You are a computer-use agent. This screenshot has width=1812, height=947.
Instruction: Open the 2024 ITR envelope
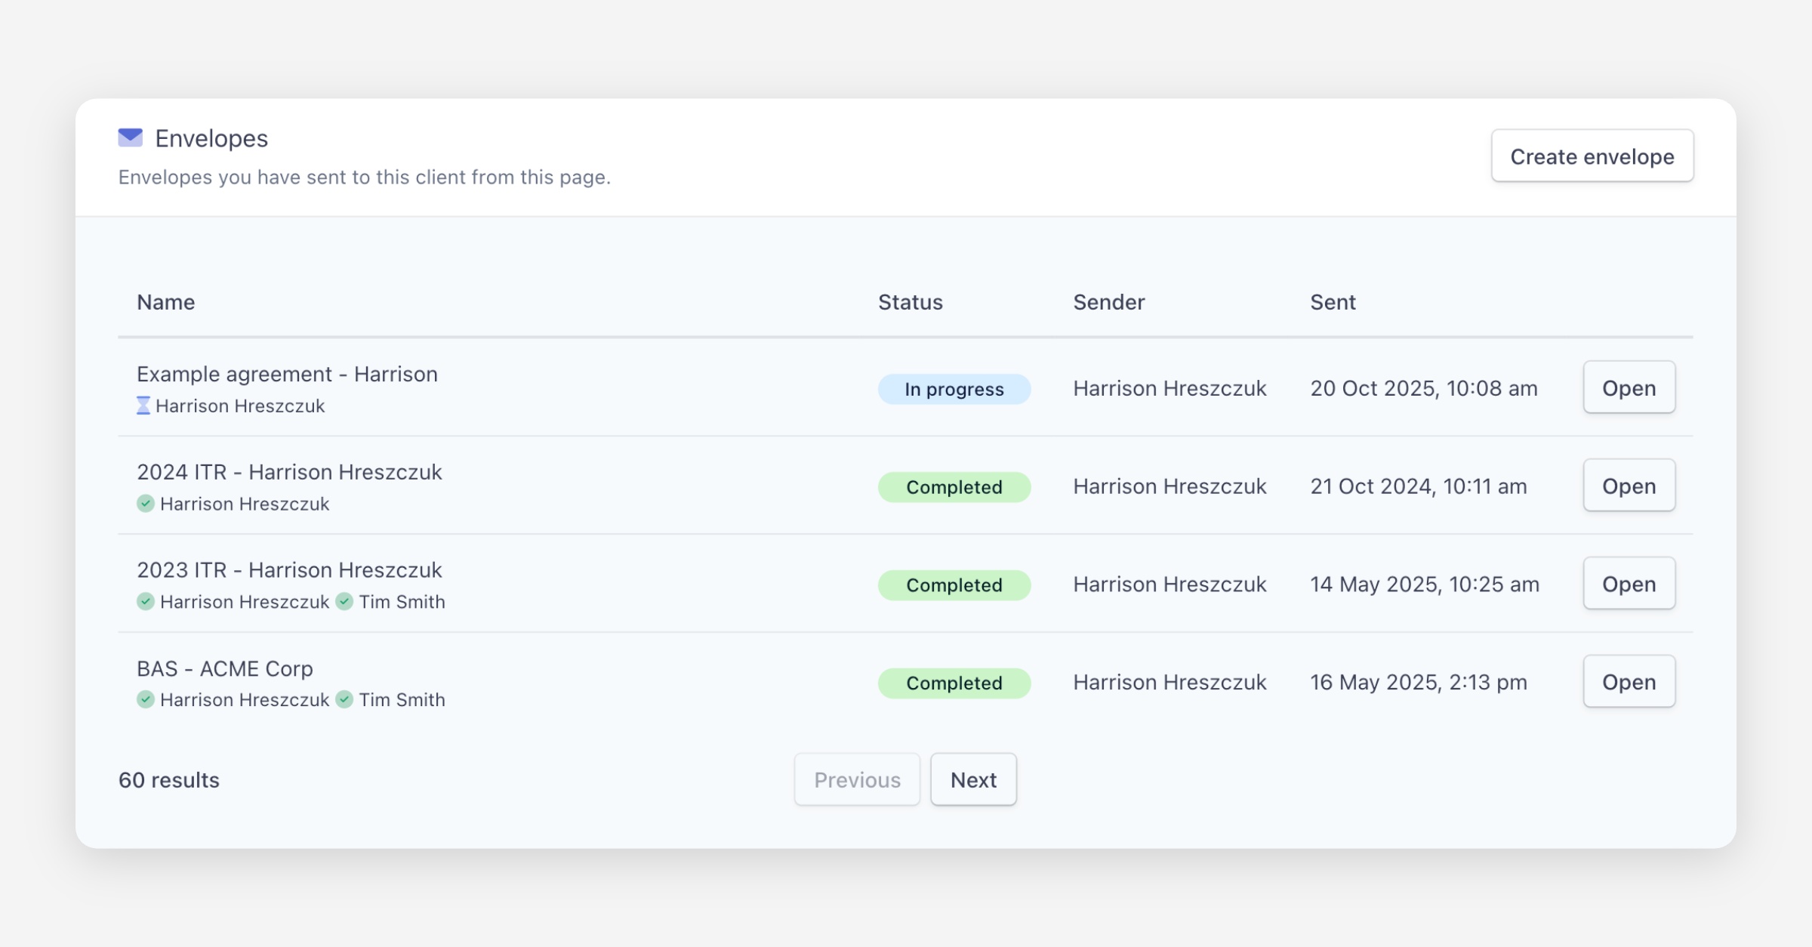coord(1629,486)
